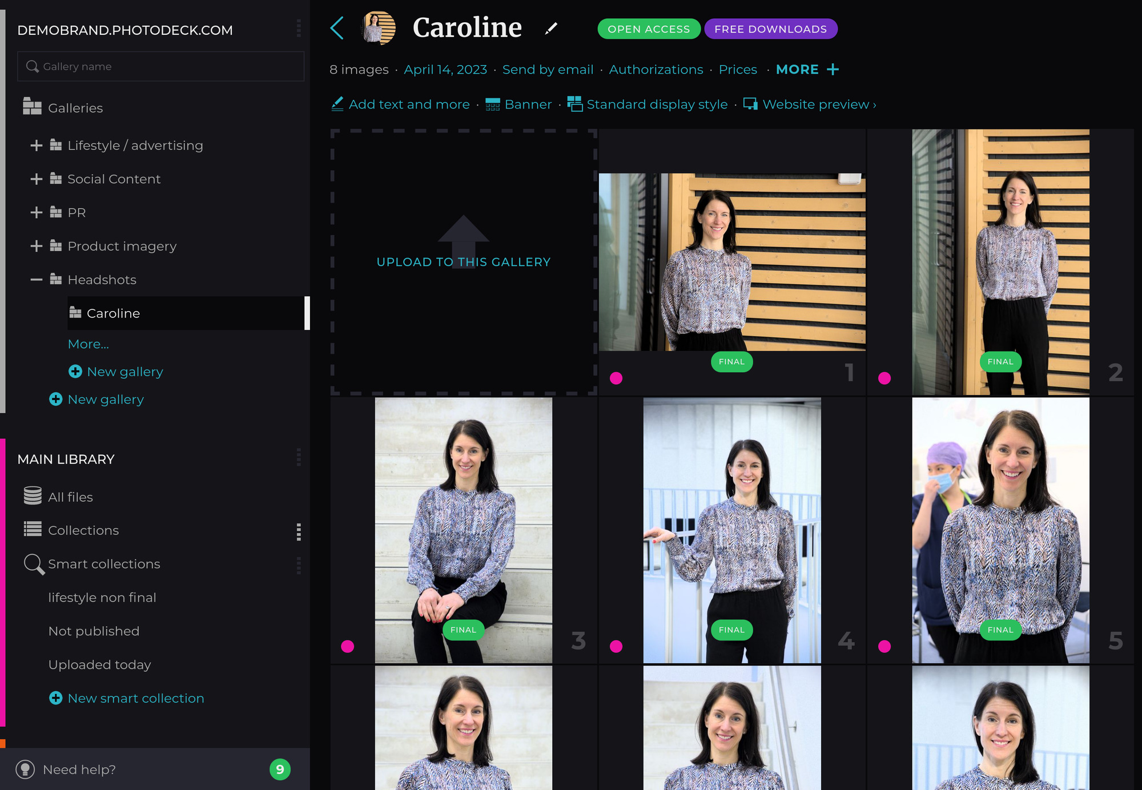The height and width of the screenshot is (790, 1142).
Task: Open the Need help lightbulb icon
Action: [x=25, y=769]
